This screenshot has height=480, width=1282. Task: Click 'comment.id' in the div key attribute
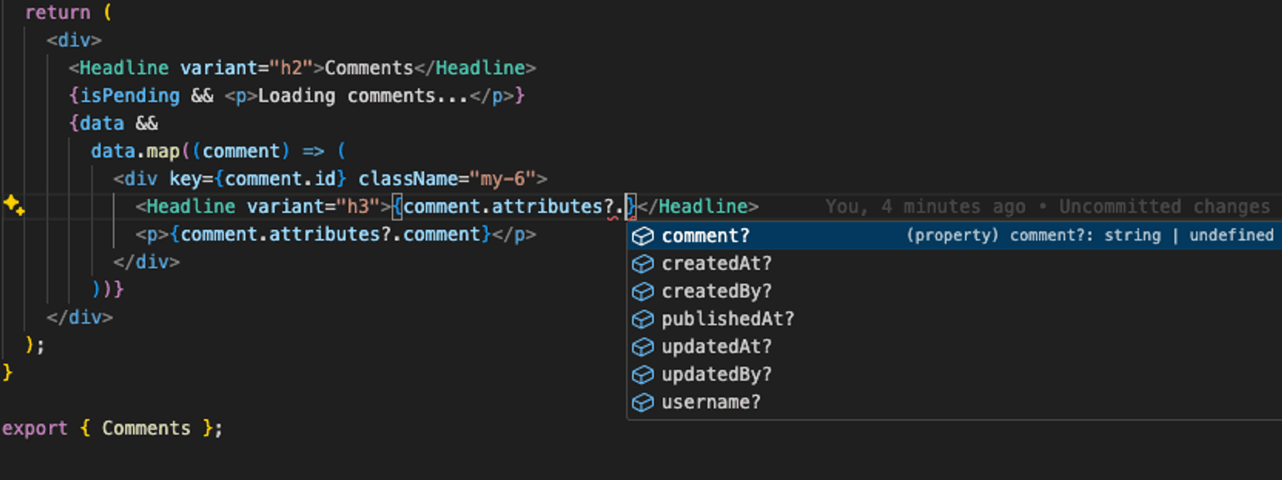[x=280, y=179]
